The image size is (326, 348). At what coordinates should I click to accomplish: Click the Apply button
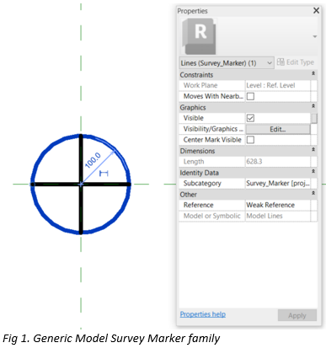(x=297, y=315)
